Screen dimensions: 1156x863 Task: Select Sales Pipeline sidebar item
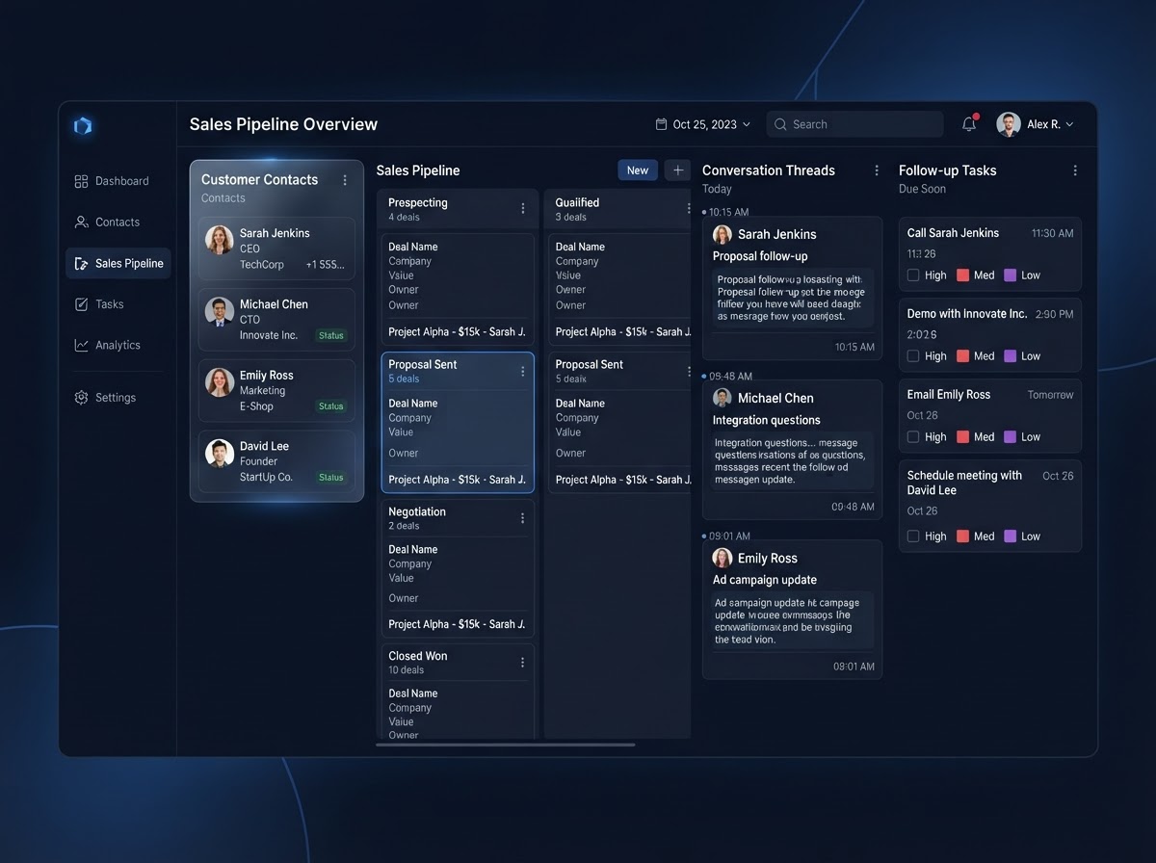pyautogui.click(x=118, y=263)
